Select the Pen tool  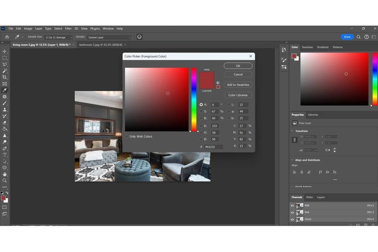point(5,148)
